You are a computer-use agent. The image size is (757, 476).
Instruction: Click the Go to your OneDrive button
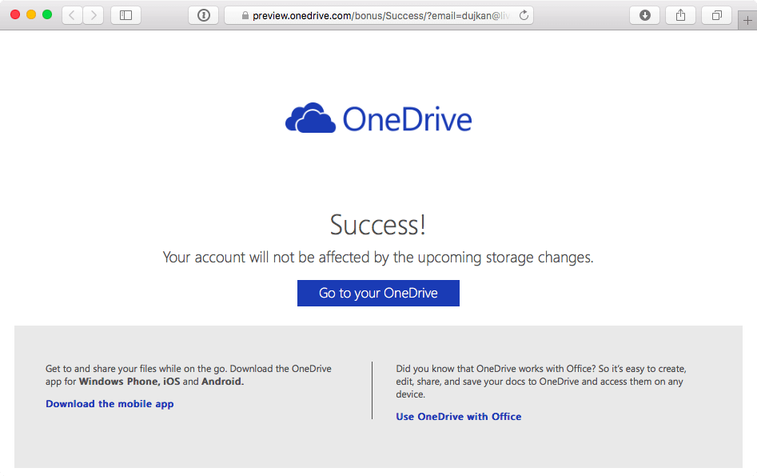378,293
